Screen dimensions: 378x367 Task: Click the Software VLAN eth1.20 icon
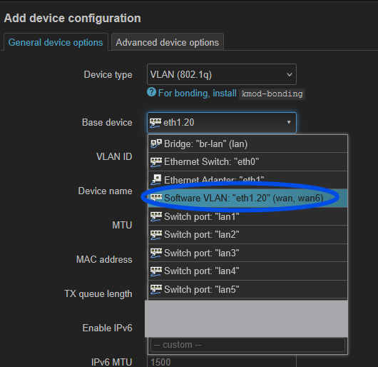[x=156, y=198]
